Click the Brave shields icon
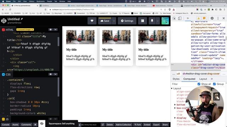Image resolution: width=227 pixels, height=127 pixels. (170, 10)
